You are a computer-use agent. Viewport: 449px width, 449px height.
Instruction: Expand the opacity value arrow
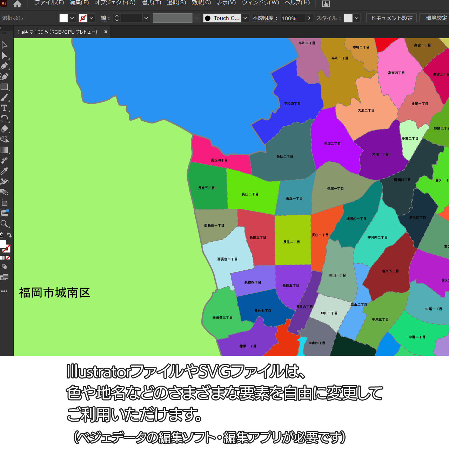click(309, 18)
